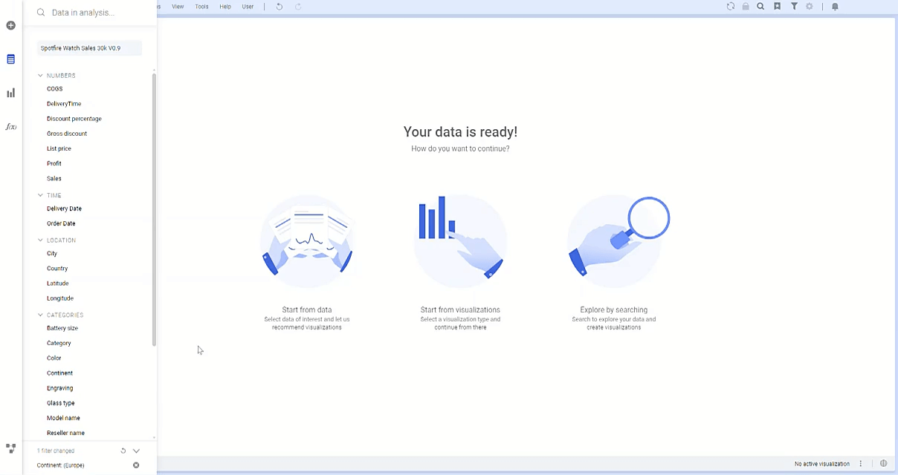Open the Help menu
The width and height of the screenshot is (898, 475).
pyautogui.click(x=225, y=7)
